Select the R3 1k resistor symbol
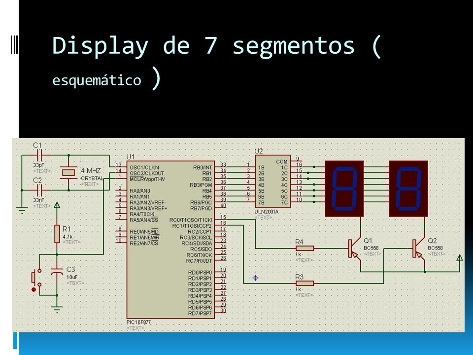This screenshot has height=355, width=473. tap(304, 284)
